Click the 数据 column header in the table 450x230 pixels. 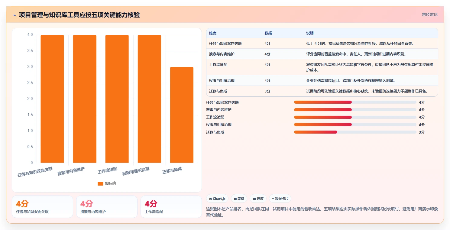click(268, 33)
